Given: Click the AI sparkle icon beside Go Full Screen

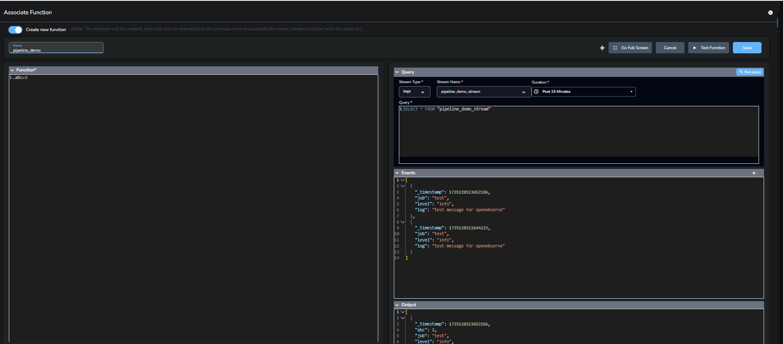Looking at the screenshot, I should click(602, 48).
